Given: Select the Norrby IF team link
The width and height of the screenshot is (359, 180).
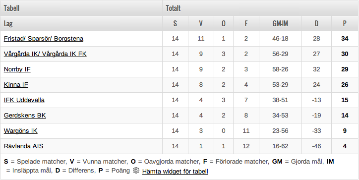Looking at the screenshot, I should (17, 69).
